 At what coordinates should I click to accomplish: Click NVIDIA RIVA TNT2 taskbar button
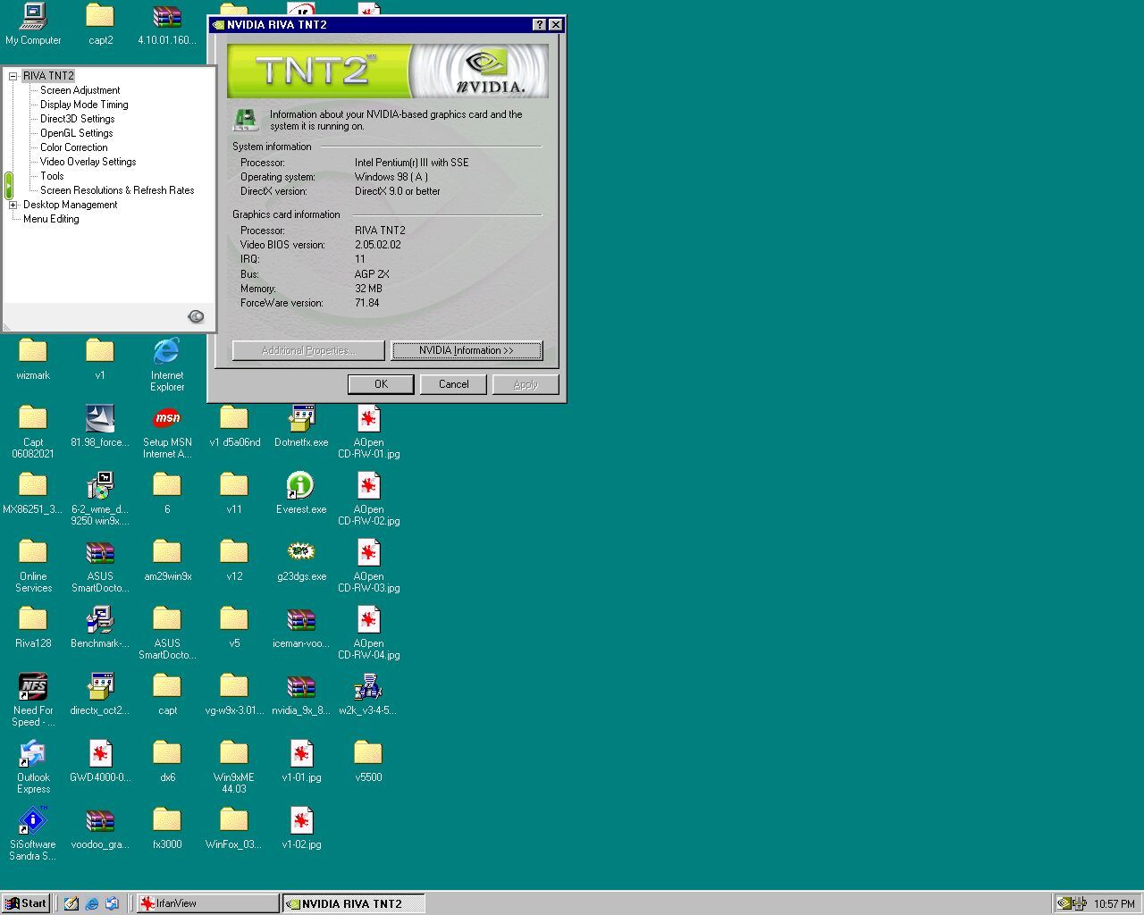(x=353, y=903)
